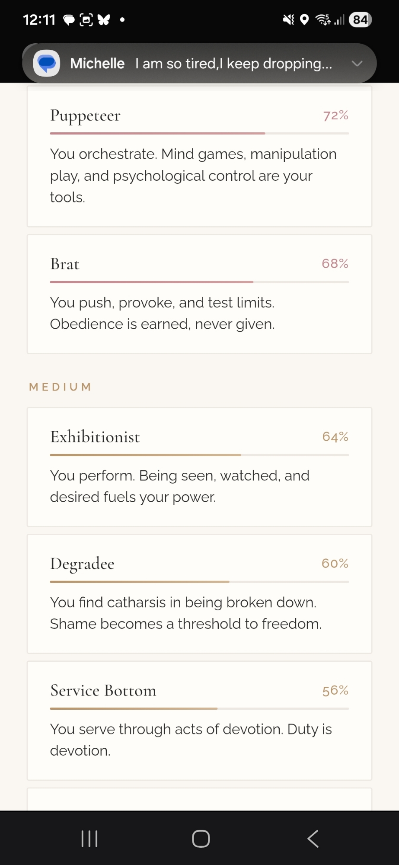The width and height of the screenshot is (399, 865).
Task: Tap the butterfly app status icon
Action: pyautogui.click(x=104, y=20)
